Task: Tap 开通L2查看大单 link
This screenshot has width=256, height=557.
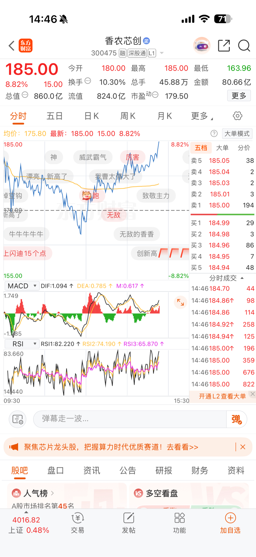Action: [x=222, y=396]
